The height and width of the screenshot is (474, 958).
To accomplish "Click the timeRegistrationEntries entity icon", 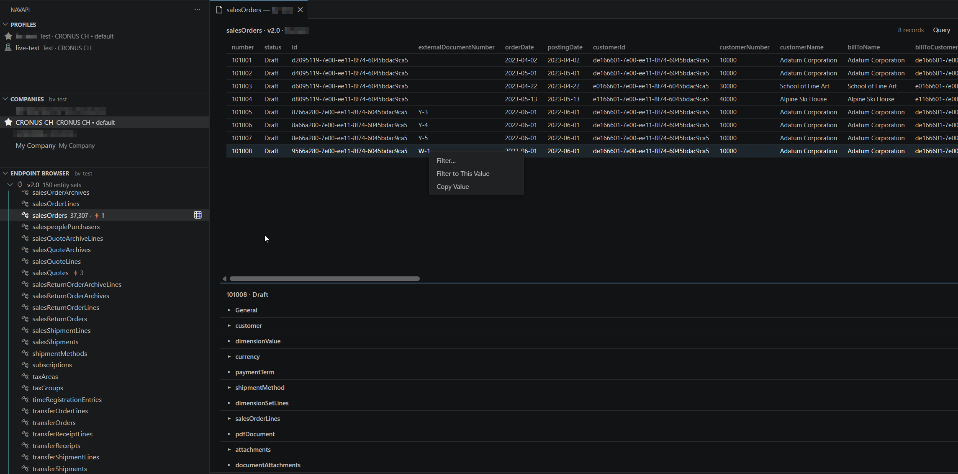I will point(25,399).
